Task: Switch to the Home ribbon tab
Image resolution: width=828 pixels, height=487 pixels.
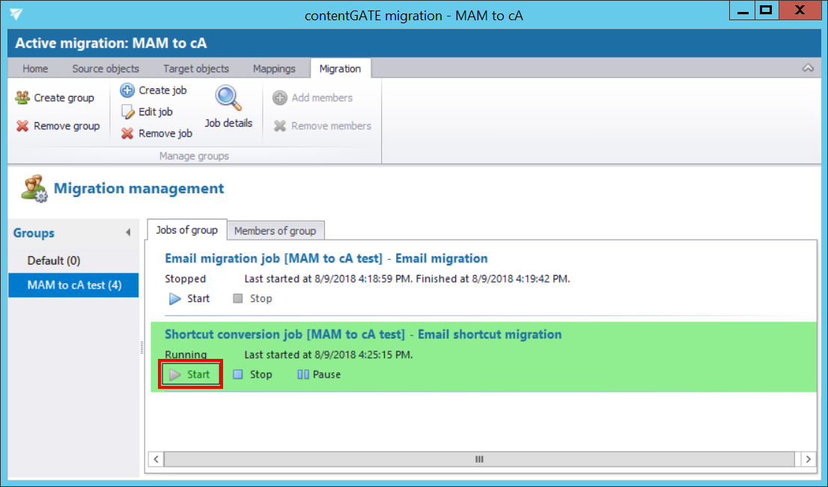Action: coord(35,69)
